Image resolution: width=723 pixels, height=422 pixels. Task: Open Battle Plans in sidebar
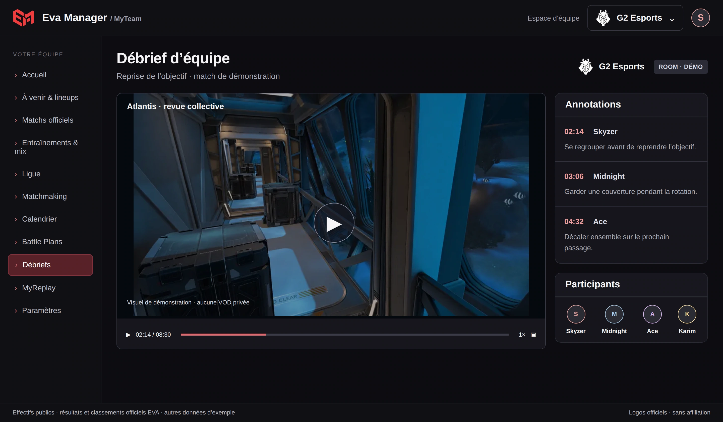[50, 242]
